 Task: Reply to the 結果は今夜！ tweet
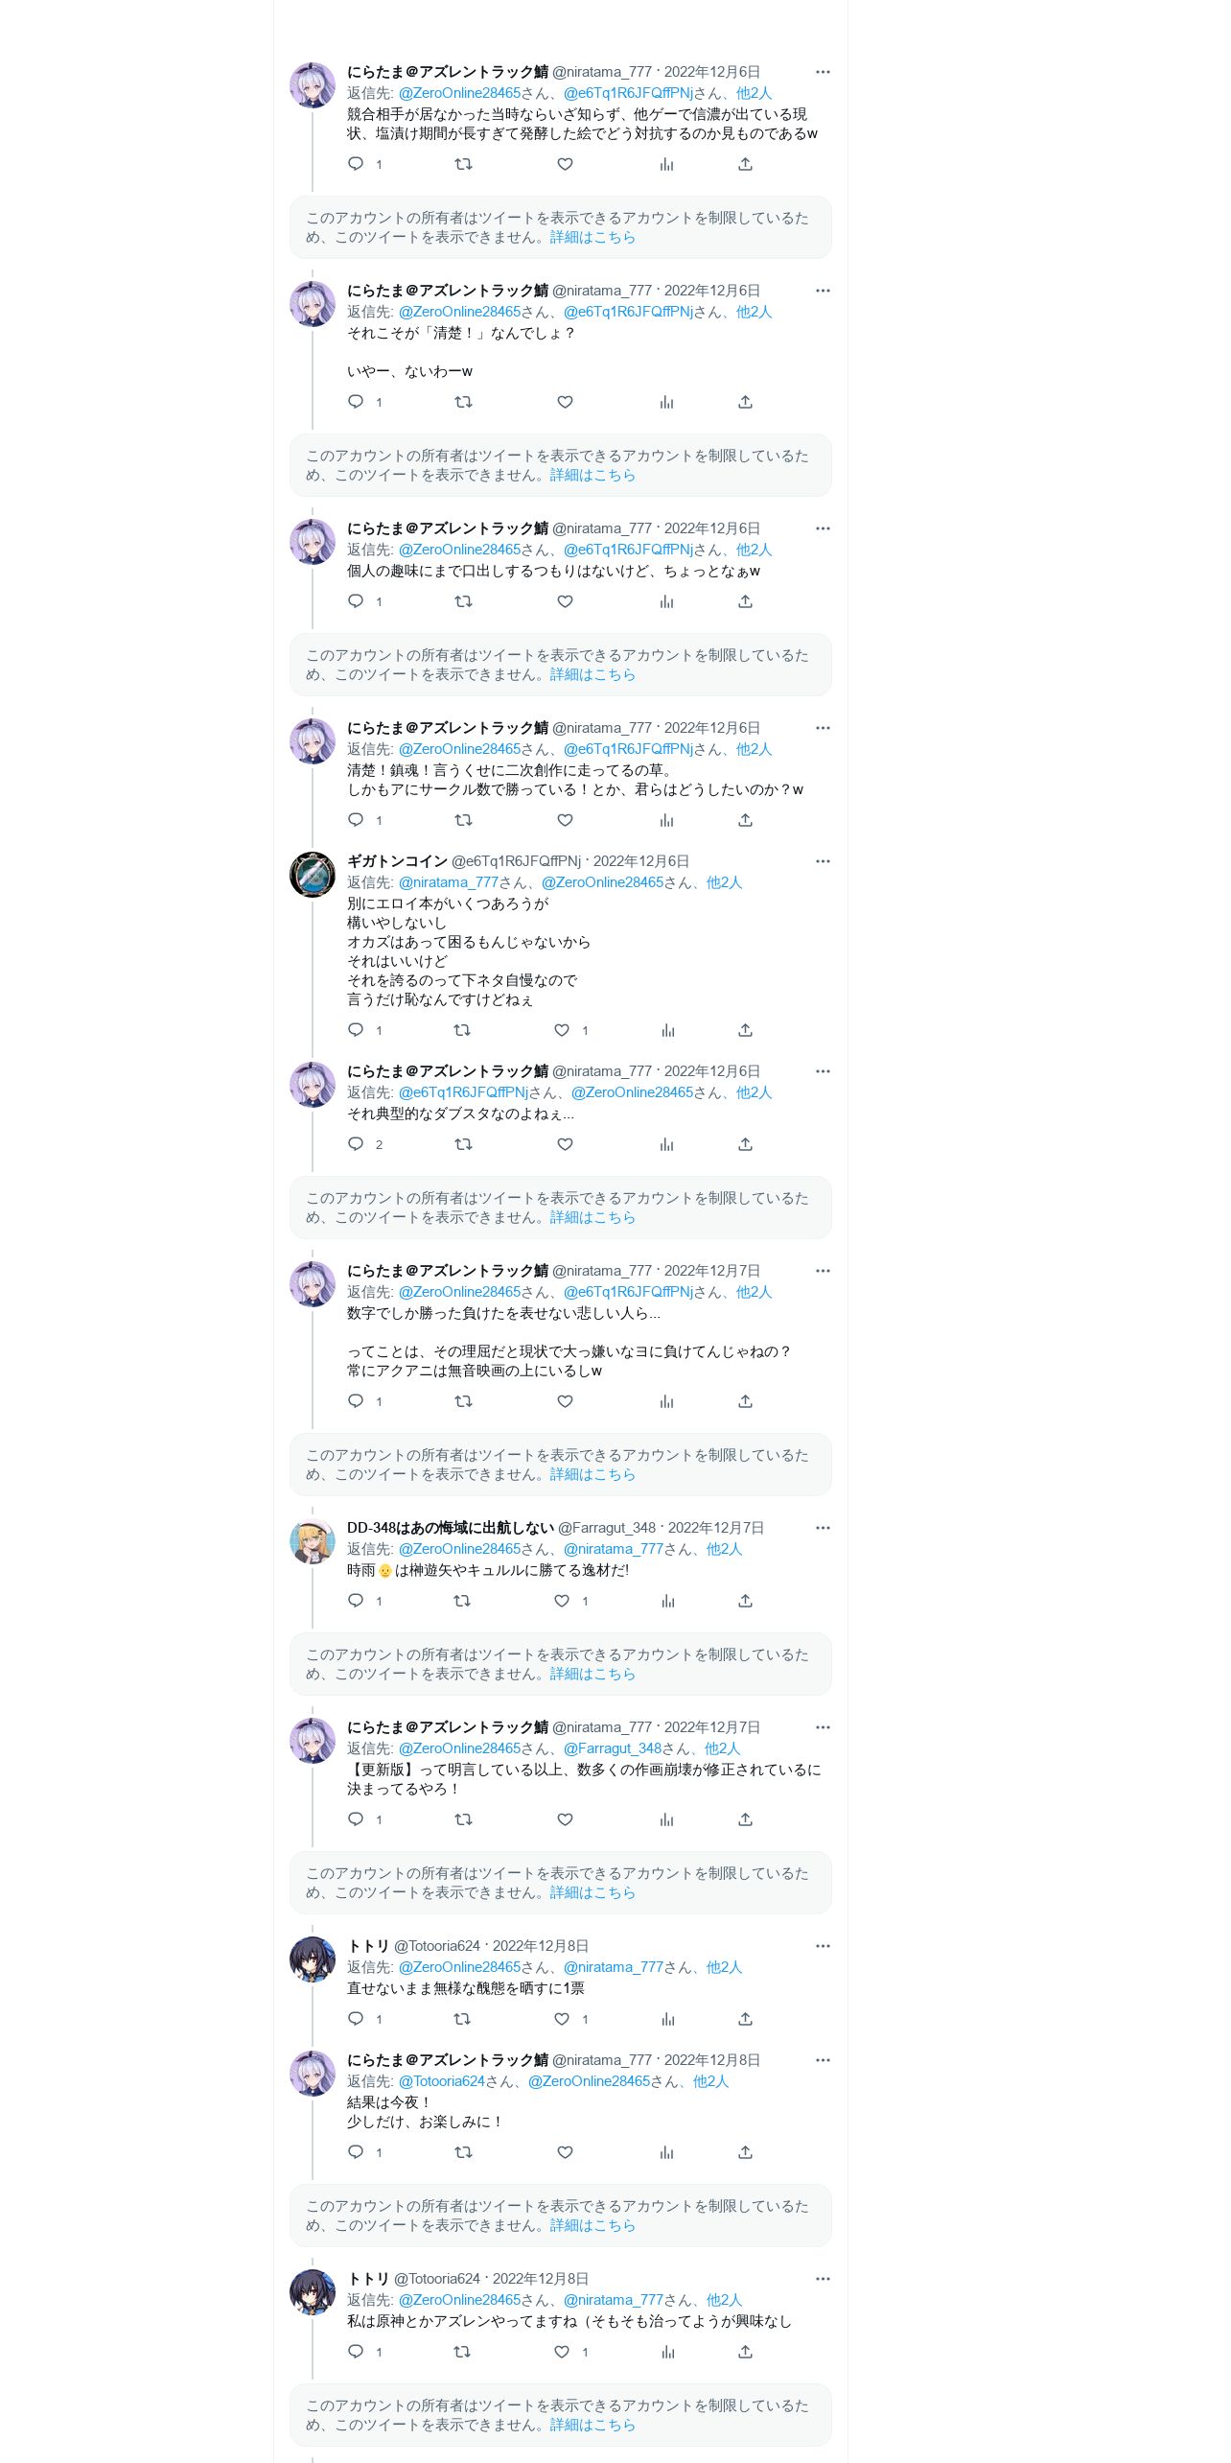(356, 2152)
